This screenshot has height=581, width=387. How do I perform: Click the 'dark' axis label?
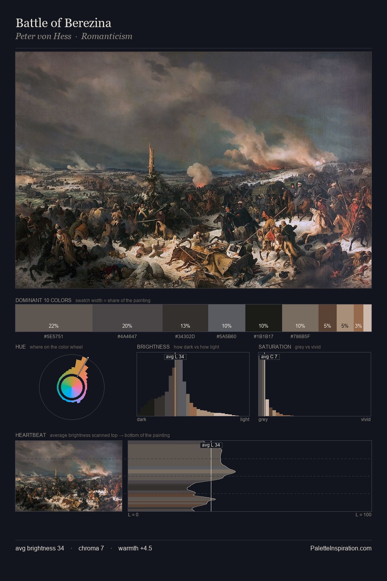[142, 419]
